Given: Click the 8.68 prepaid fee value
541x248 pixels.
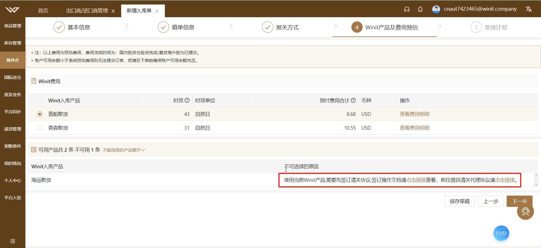Looking at the screenshot, I should (x=351, y=114).
